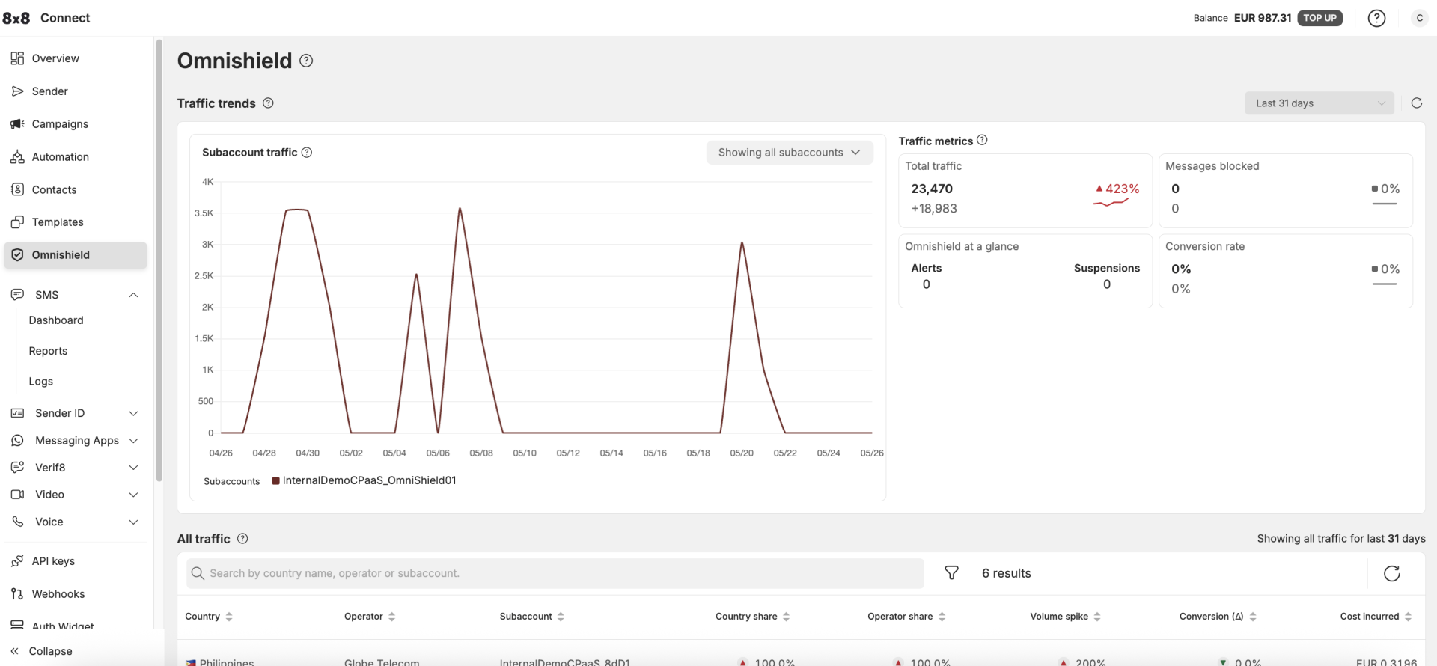Click the traffic search input field
Viewport: 1437px width, 666px height.
coord(554,573)
